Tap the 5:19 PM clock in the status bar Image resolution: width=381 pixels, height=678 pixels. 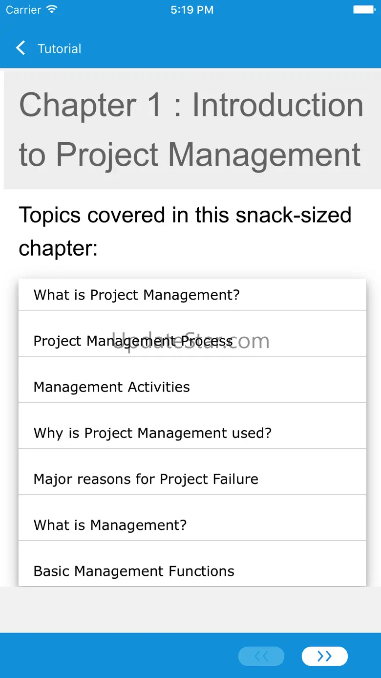pos(192,10)
